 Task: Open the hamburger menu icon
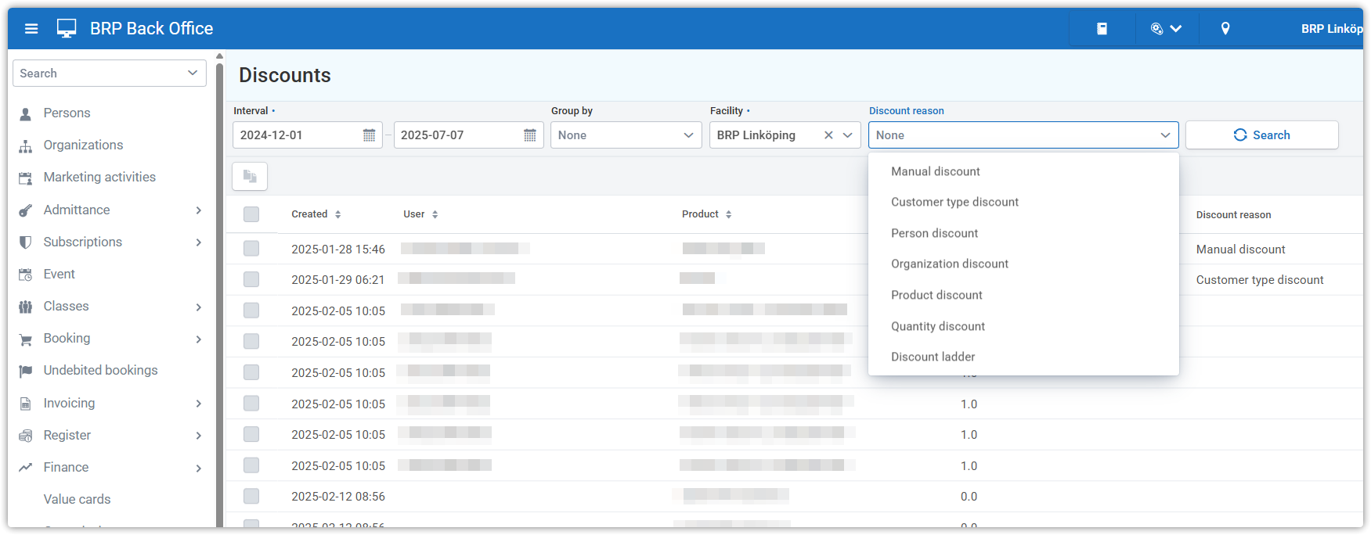click(31, 29)
